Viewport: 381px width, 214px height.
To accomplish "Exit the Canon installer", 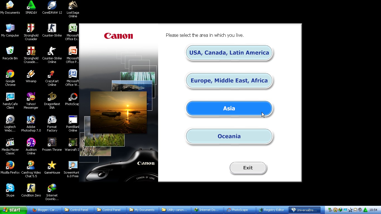I will [x=248, y=168].
